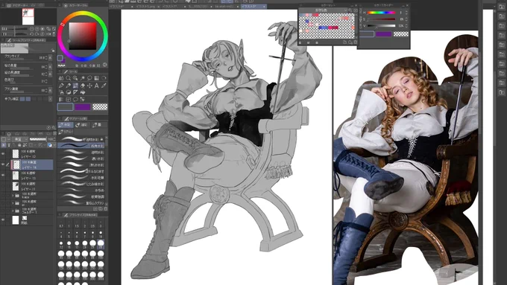Select the highlighted Brush tool
This screenshot has height=285, width=507.
click(75, 86)
